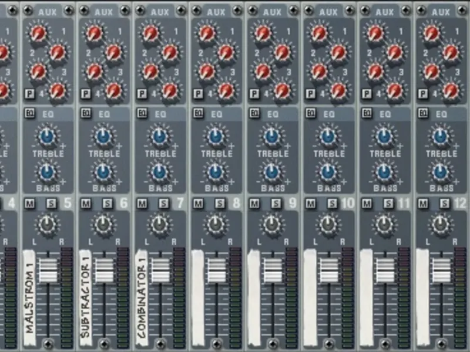Image resolution: width=470 pixels, height=352 pixels.
Task: Enable pre-fader P button on channel 5
Action: 29,94
